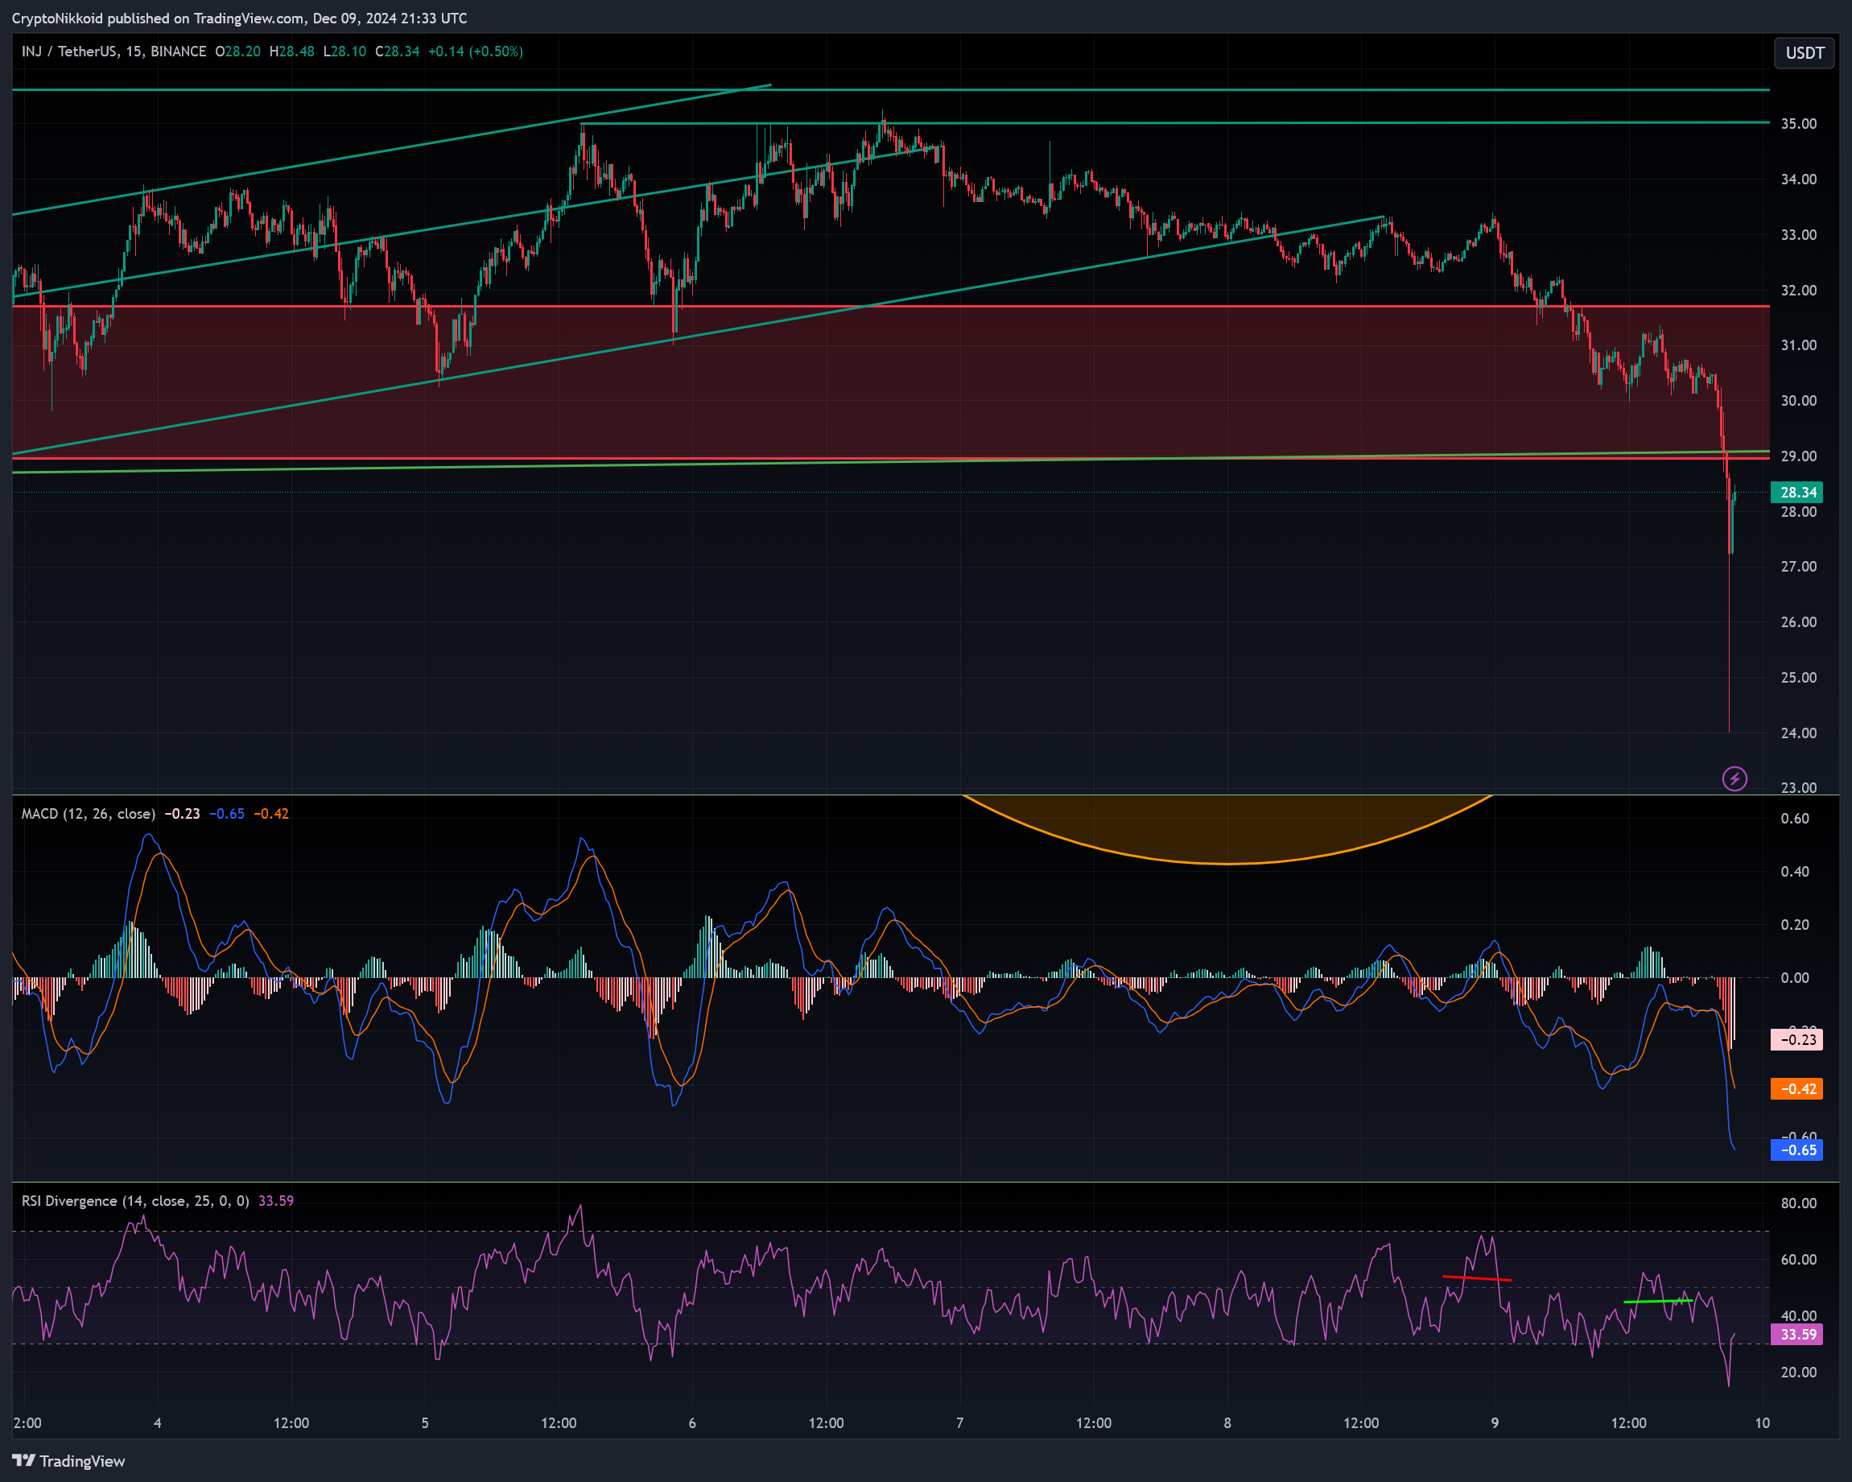1852x1482 pixels.
Task: Click the purple 33.59 RSI axis label
Action: coord(1797,1334)
